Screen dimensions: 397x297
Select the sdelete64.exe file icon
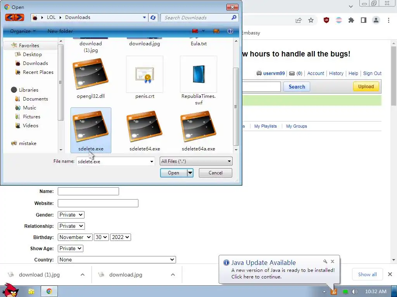145,126
